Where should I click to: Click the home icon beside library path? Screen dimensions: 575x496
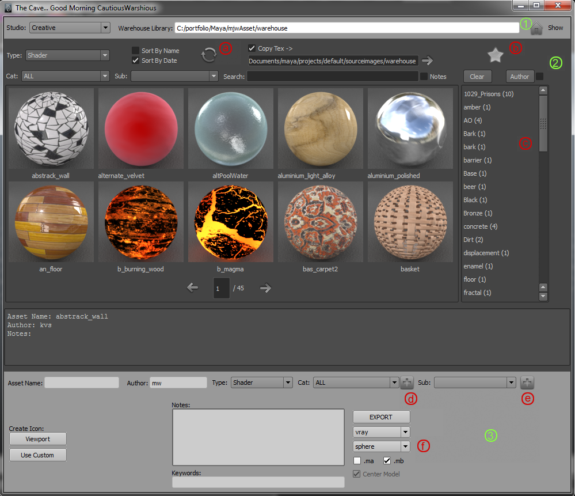pyautogui.click(x=536, y=28)
